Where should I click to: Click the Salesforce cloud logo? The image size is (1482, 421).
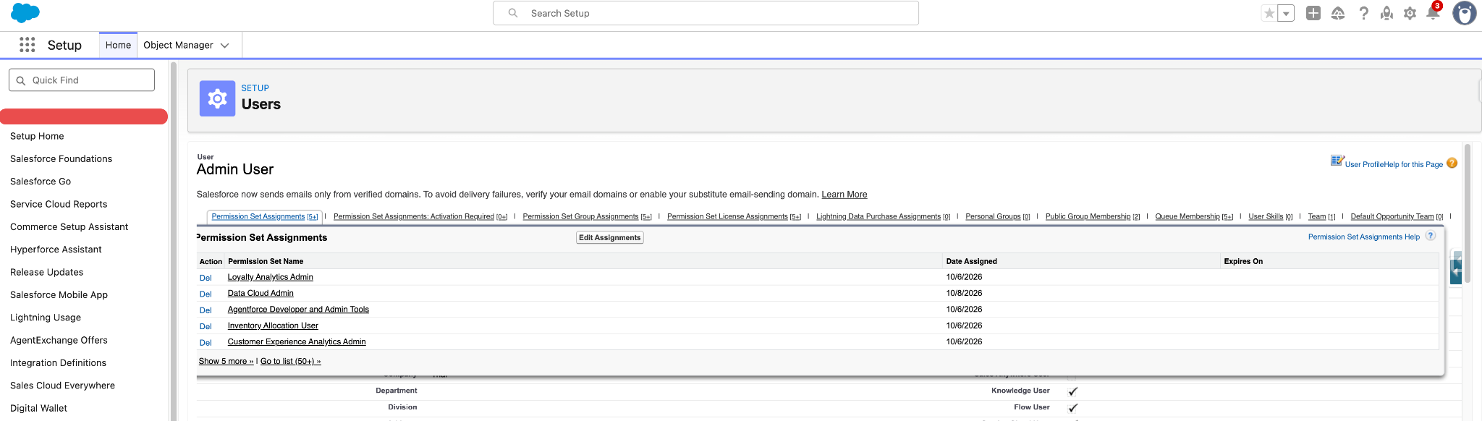pos(25,13)
